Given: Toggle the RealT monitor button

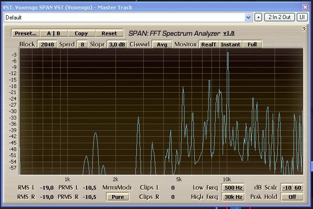Looking at the screenshot, I should click(x=209, y=44).
